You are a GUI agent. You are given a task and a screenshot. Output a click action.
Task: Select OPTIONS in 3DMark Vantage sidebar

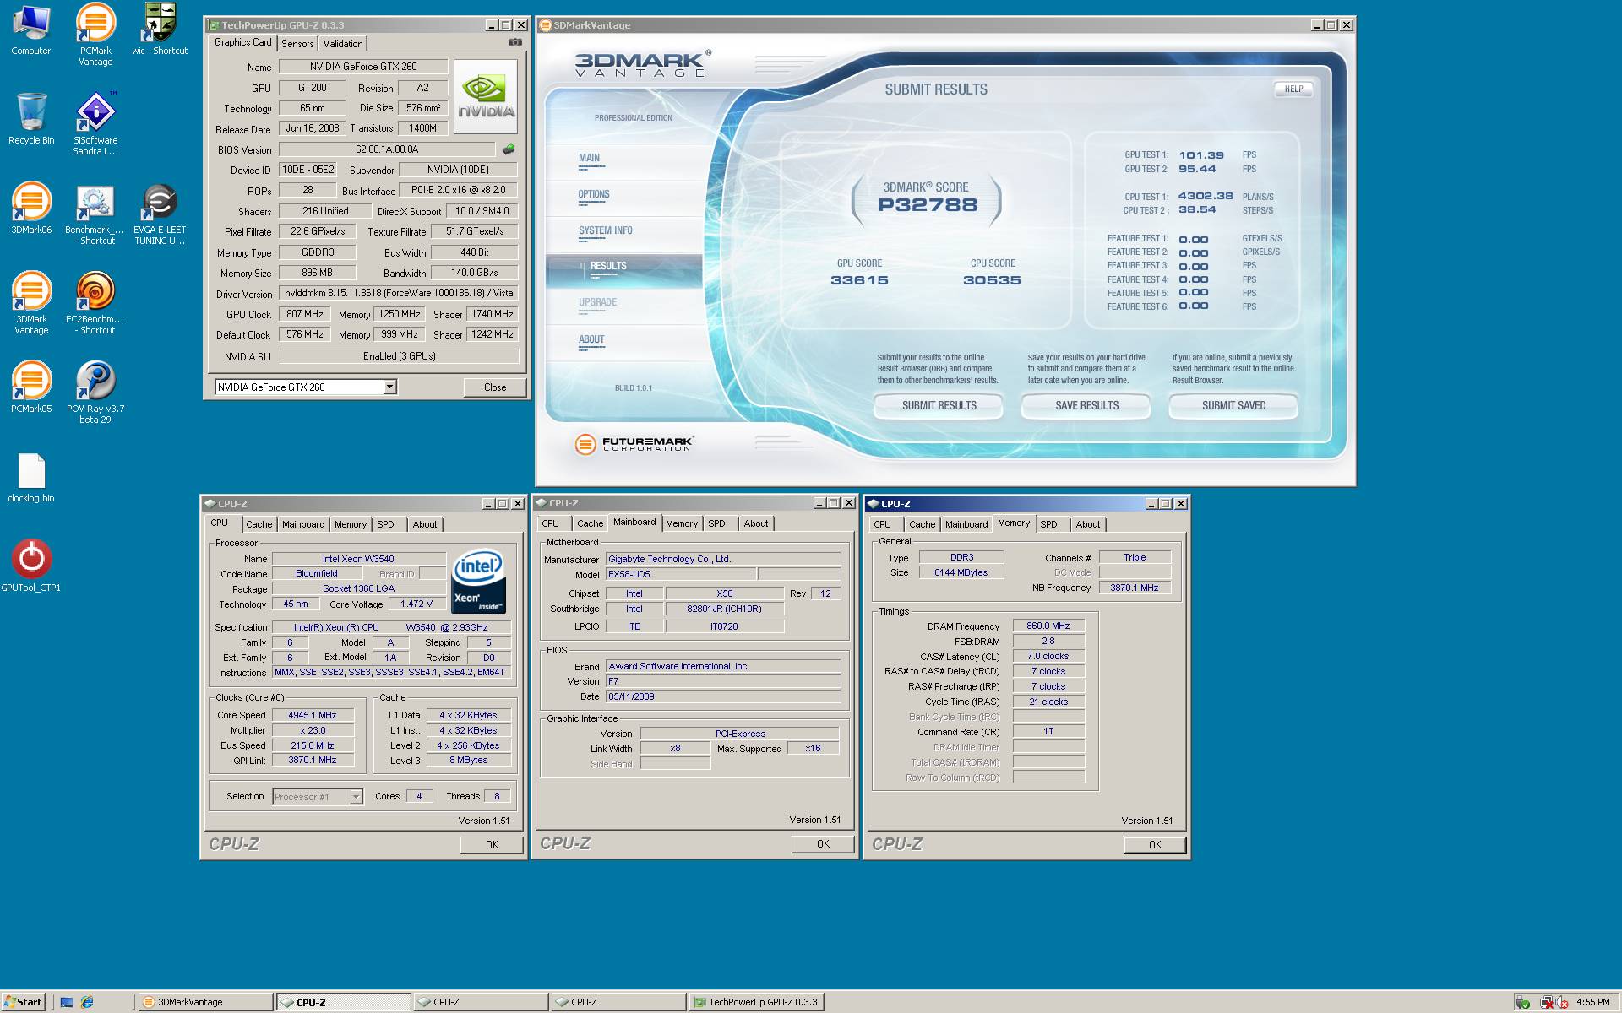(x=594, y=194)
